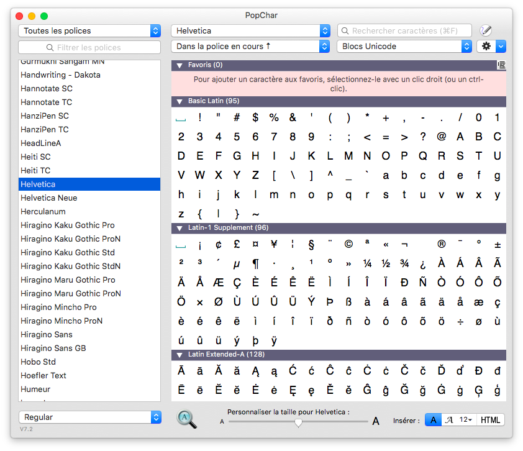The height and width of the screenshot is (451, 523).
Task: Open the 12 font size insert menu
Action: pyautogui.click(x=465, y=420)
